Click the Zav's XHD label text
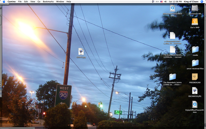The width and height of the screenshot is (206, 129). point(195,28)
